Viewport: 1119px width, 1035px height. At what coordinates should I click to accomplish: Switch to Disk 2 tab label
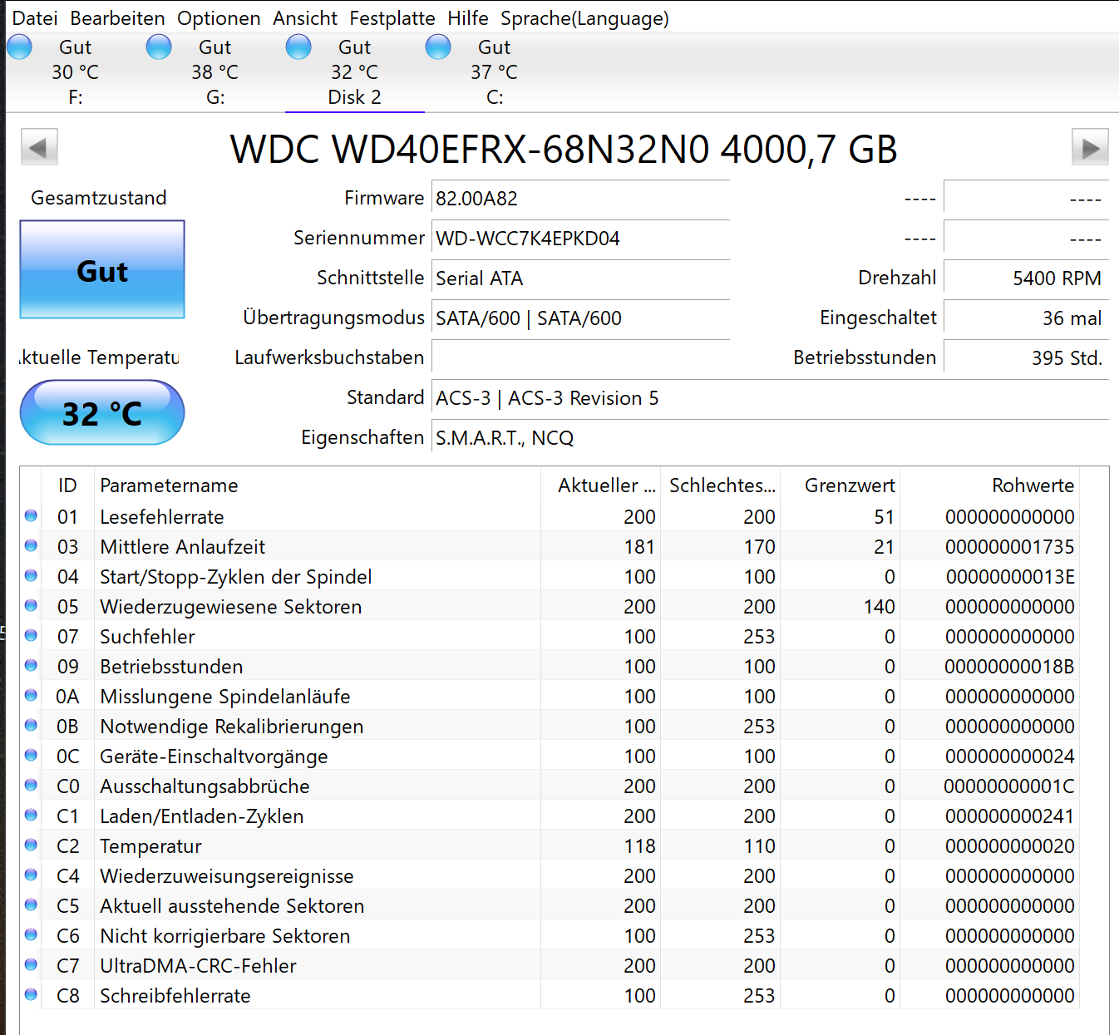(x=355, y=97)
